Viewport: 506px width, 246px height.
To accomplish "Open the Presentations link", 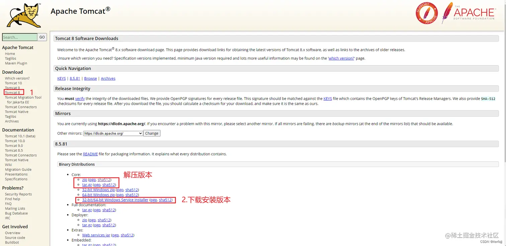I will pos(16,174).
